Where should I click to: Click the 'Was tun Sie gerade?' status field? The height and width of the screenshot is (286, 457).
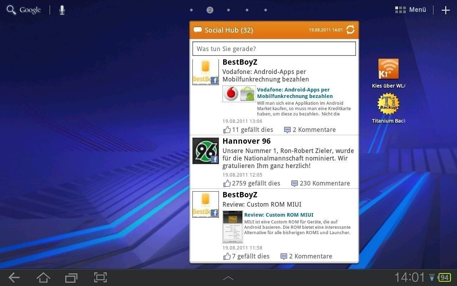[x=274, y=49]
